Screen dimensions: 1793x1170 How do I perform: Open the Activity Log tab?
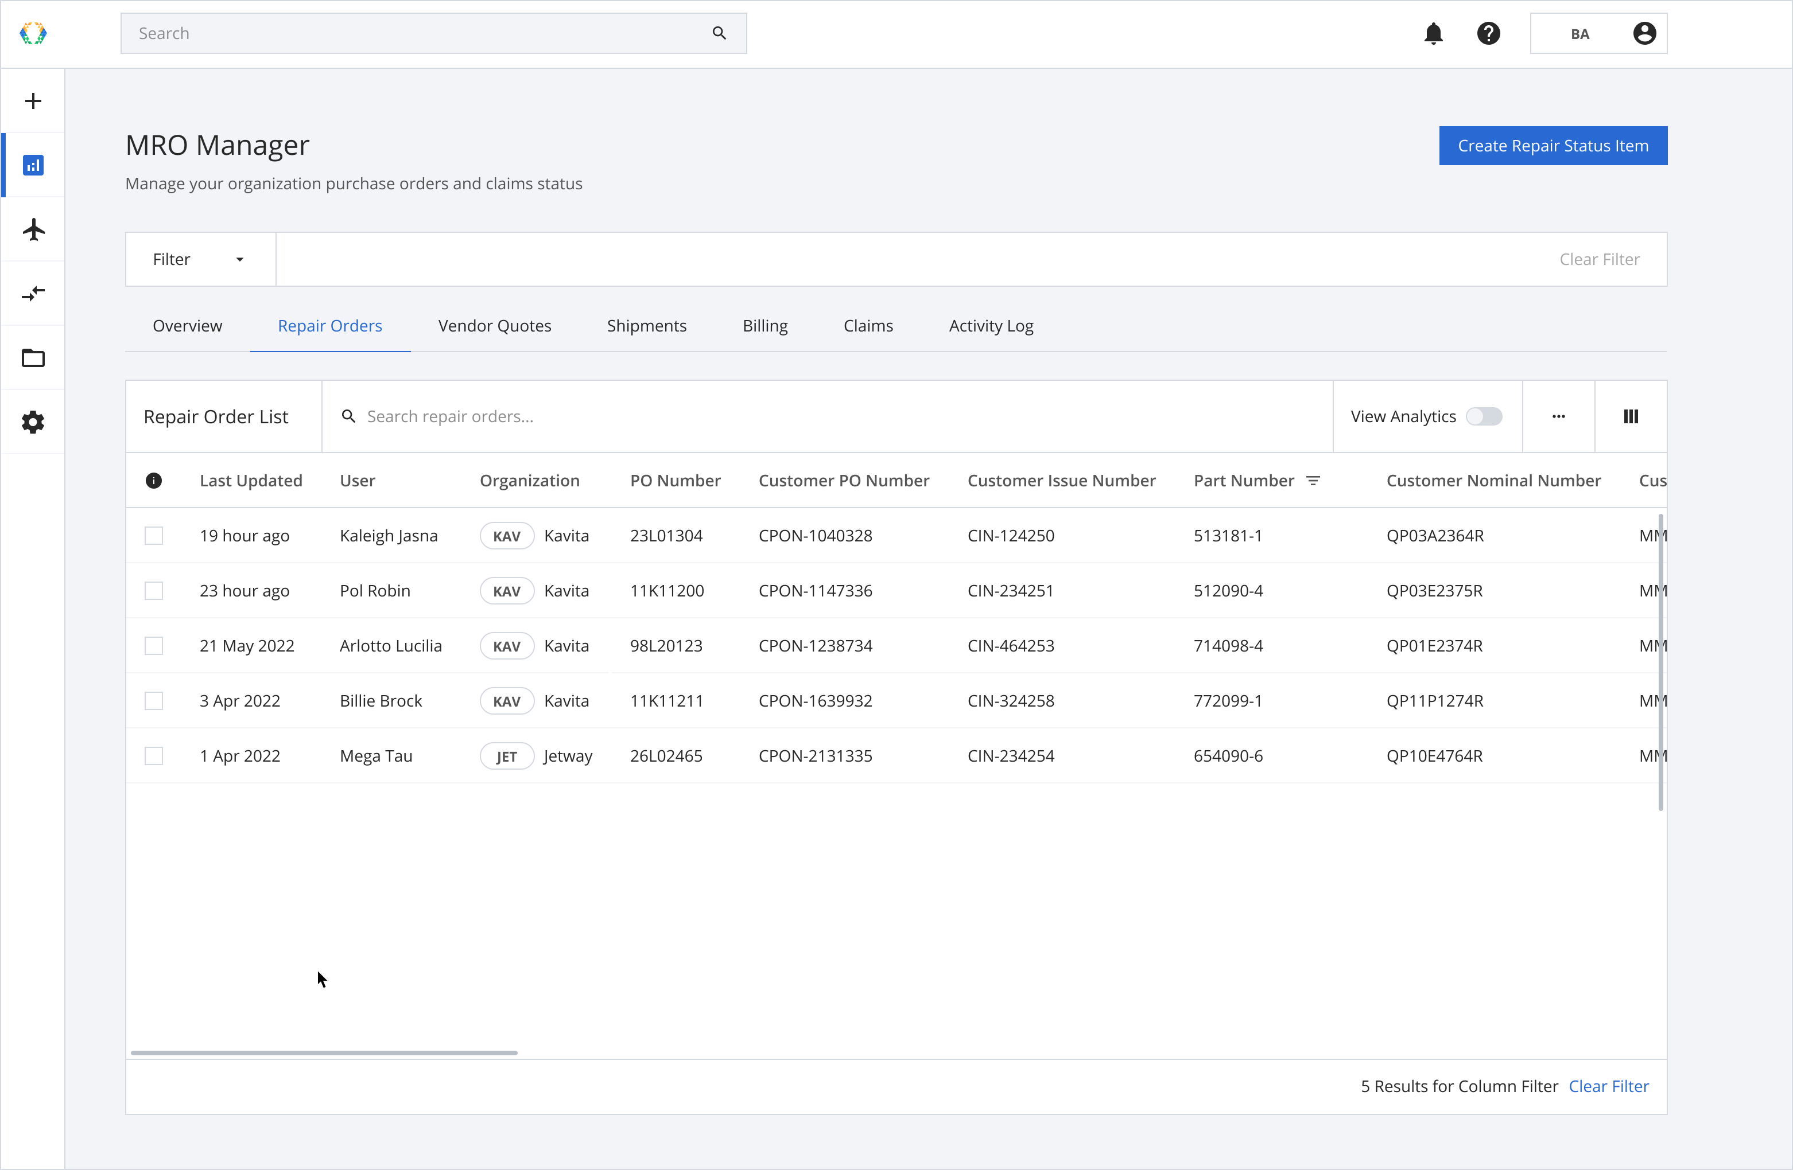991,325
